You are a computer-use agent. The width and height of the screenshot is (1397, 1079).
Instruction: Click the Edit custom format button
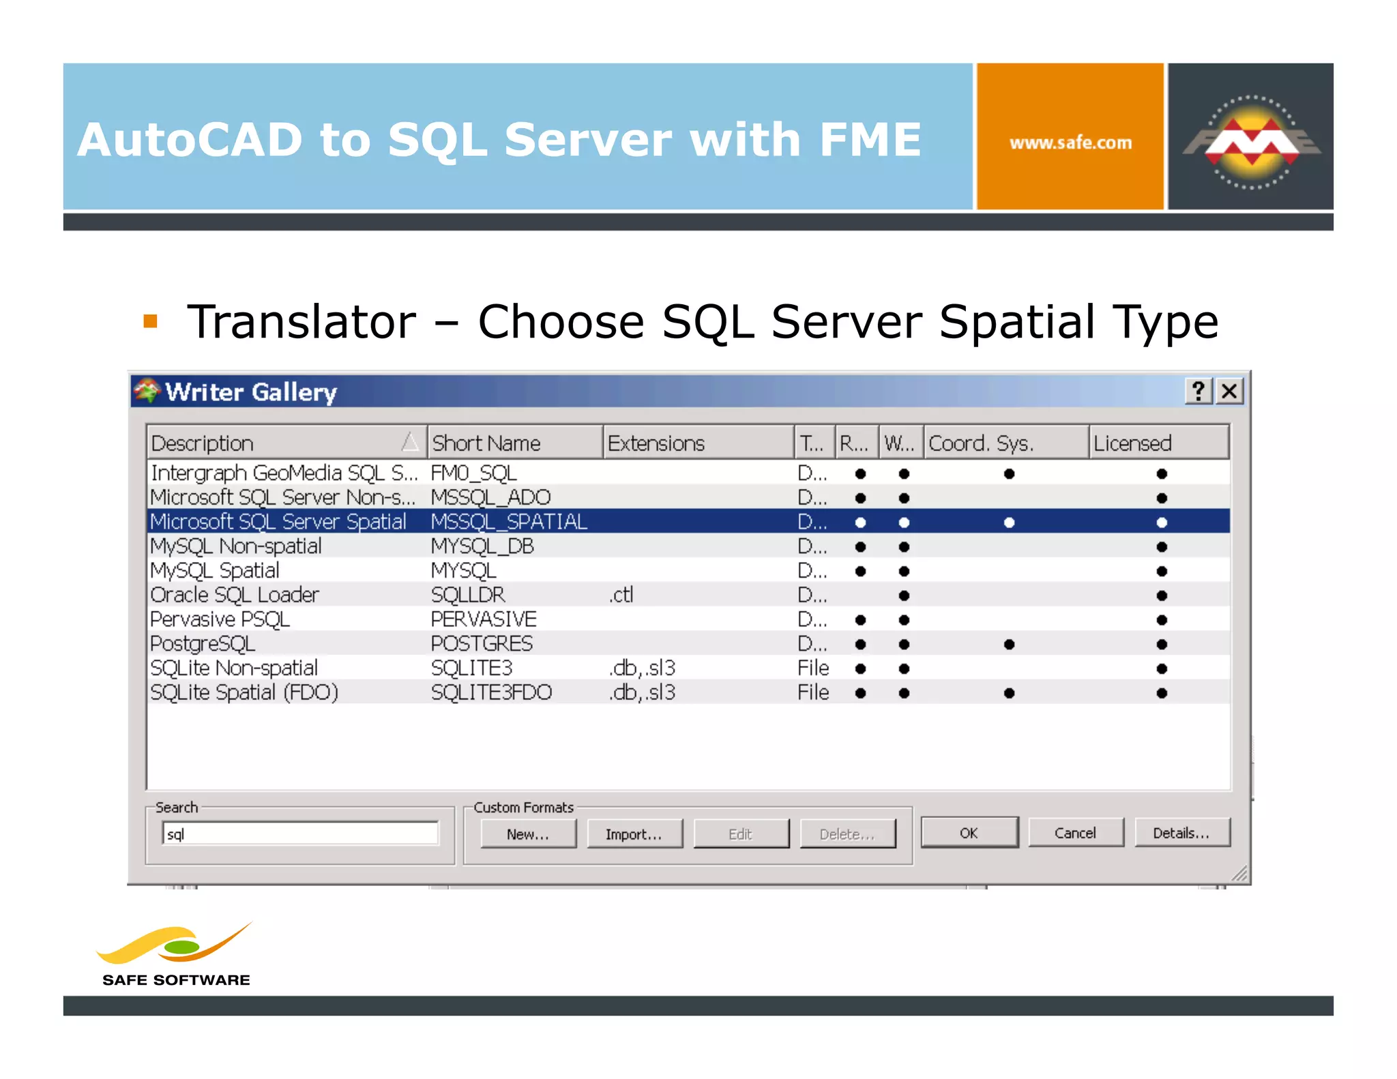[x=741, y=833]
